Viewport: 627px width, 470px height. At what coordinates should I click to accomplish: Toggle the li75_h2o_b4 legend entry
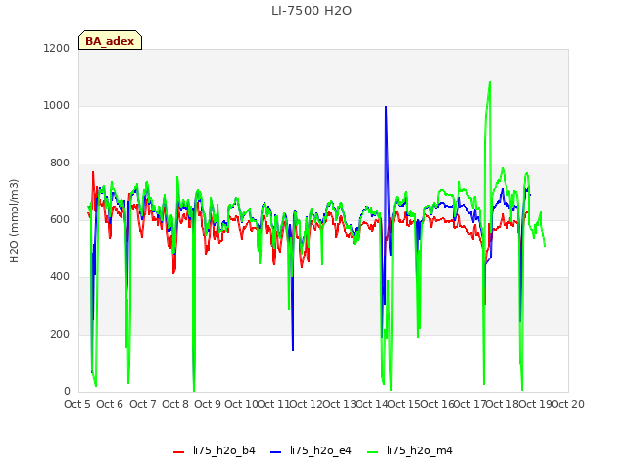tap(214, 451)
